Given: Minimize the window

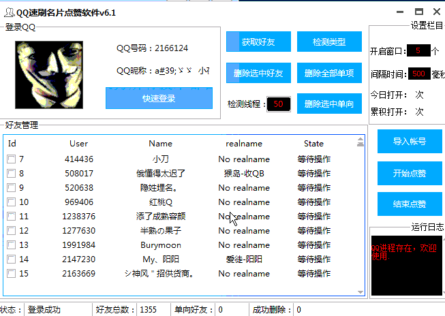Looking at the screenshot, I should tap(400, 12).
